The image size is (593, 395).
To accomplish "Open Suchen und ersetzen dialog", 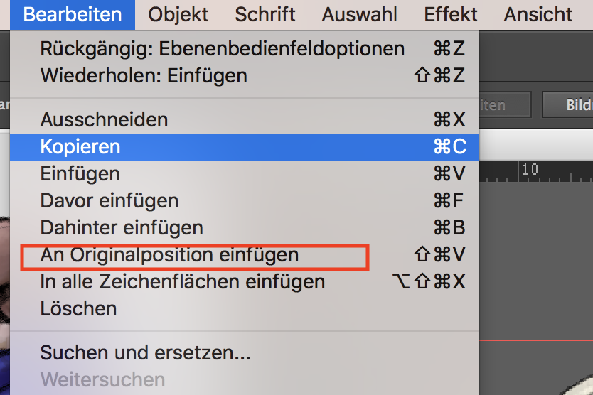I will point(245,352).
